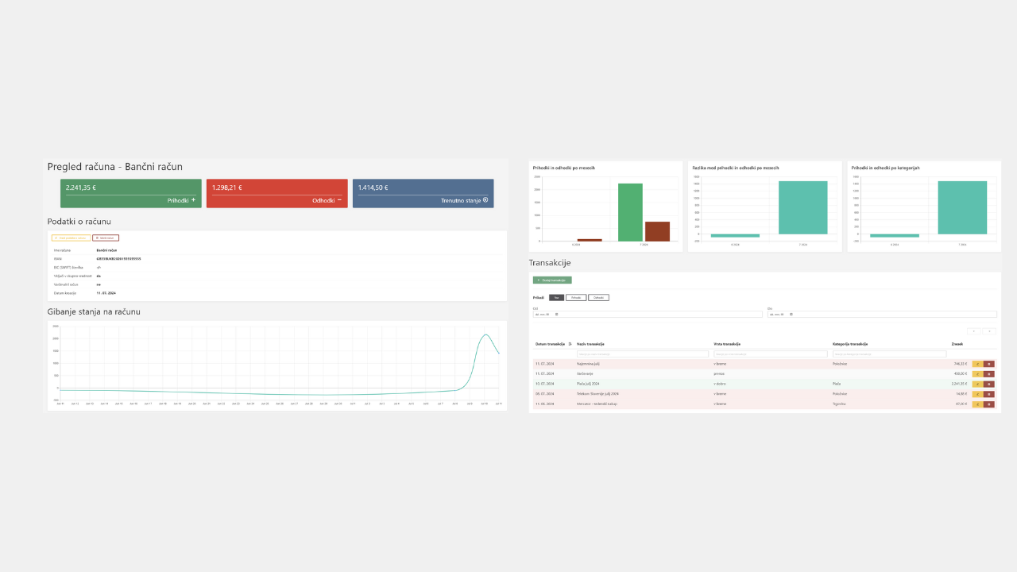Focus the Vrsta transakcije search filter box

click(771, 354)
